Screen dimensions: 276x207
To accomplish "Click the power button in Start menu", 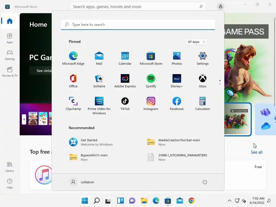I will (205, 182).
